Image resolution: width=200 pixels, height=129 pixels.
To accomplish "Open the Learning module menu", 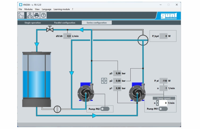I will 61,9.
